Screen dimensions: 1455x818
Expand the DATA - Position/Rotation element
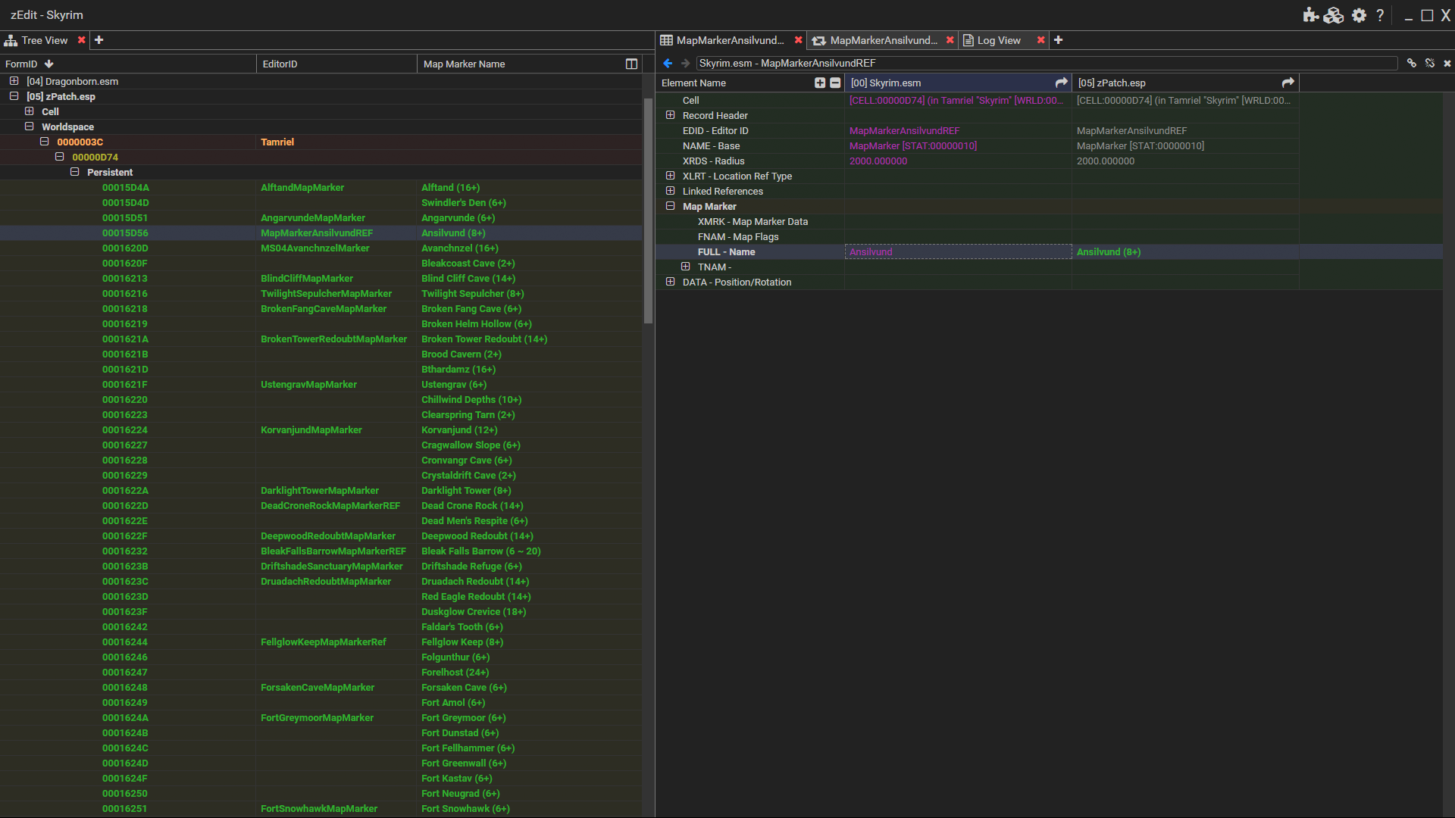pos(670,282)
